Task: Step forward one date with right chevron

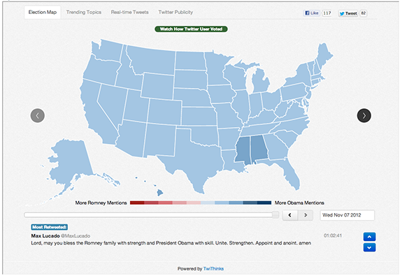Action: [306, 215]
